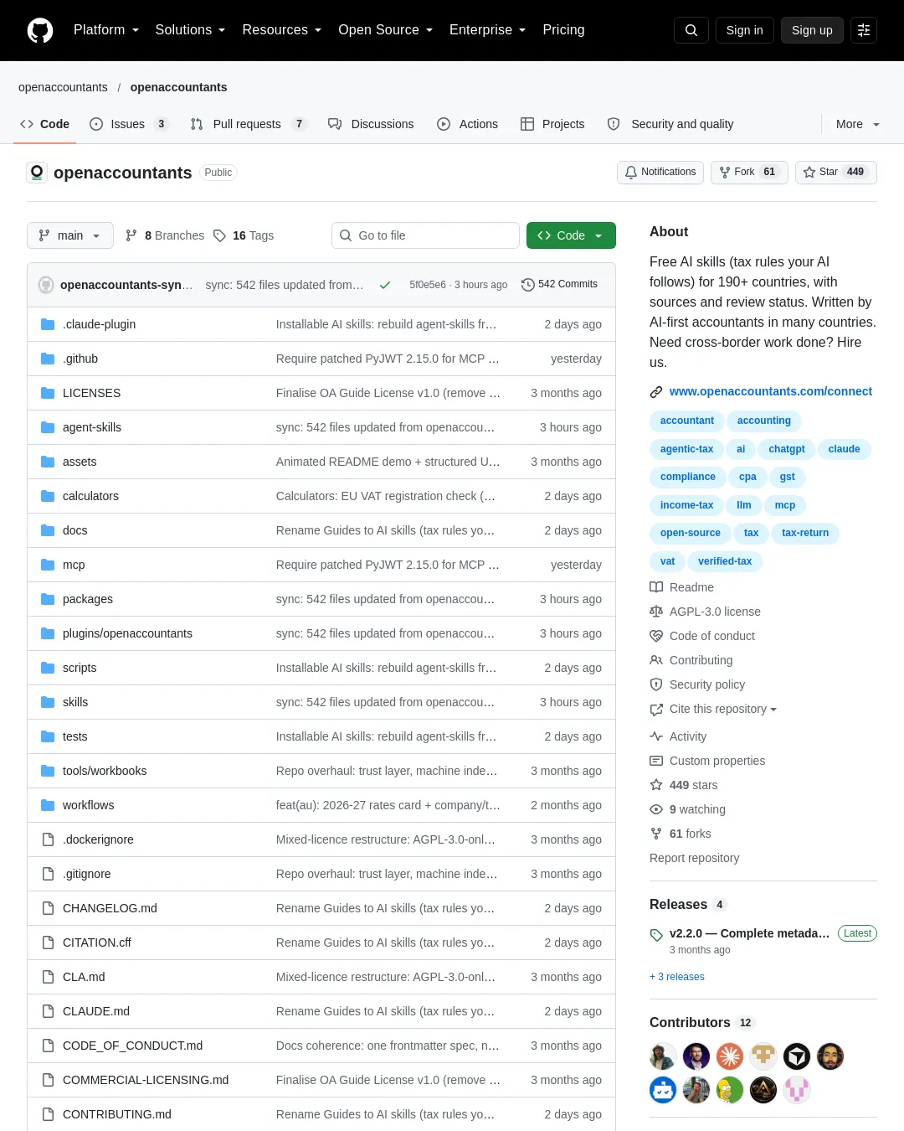Open the search magnifier button
The width and height of the screenshot is (904, 1131).
[x=691, y=30]
